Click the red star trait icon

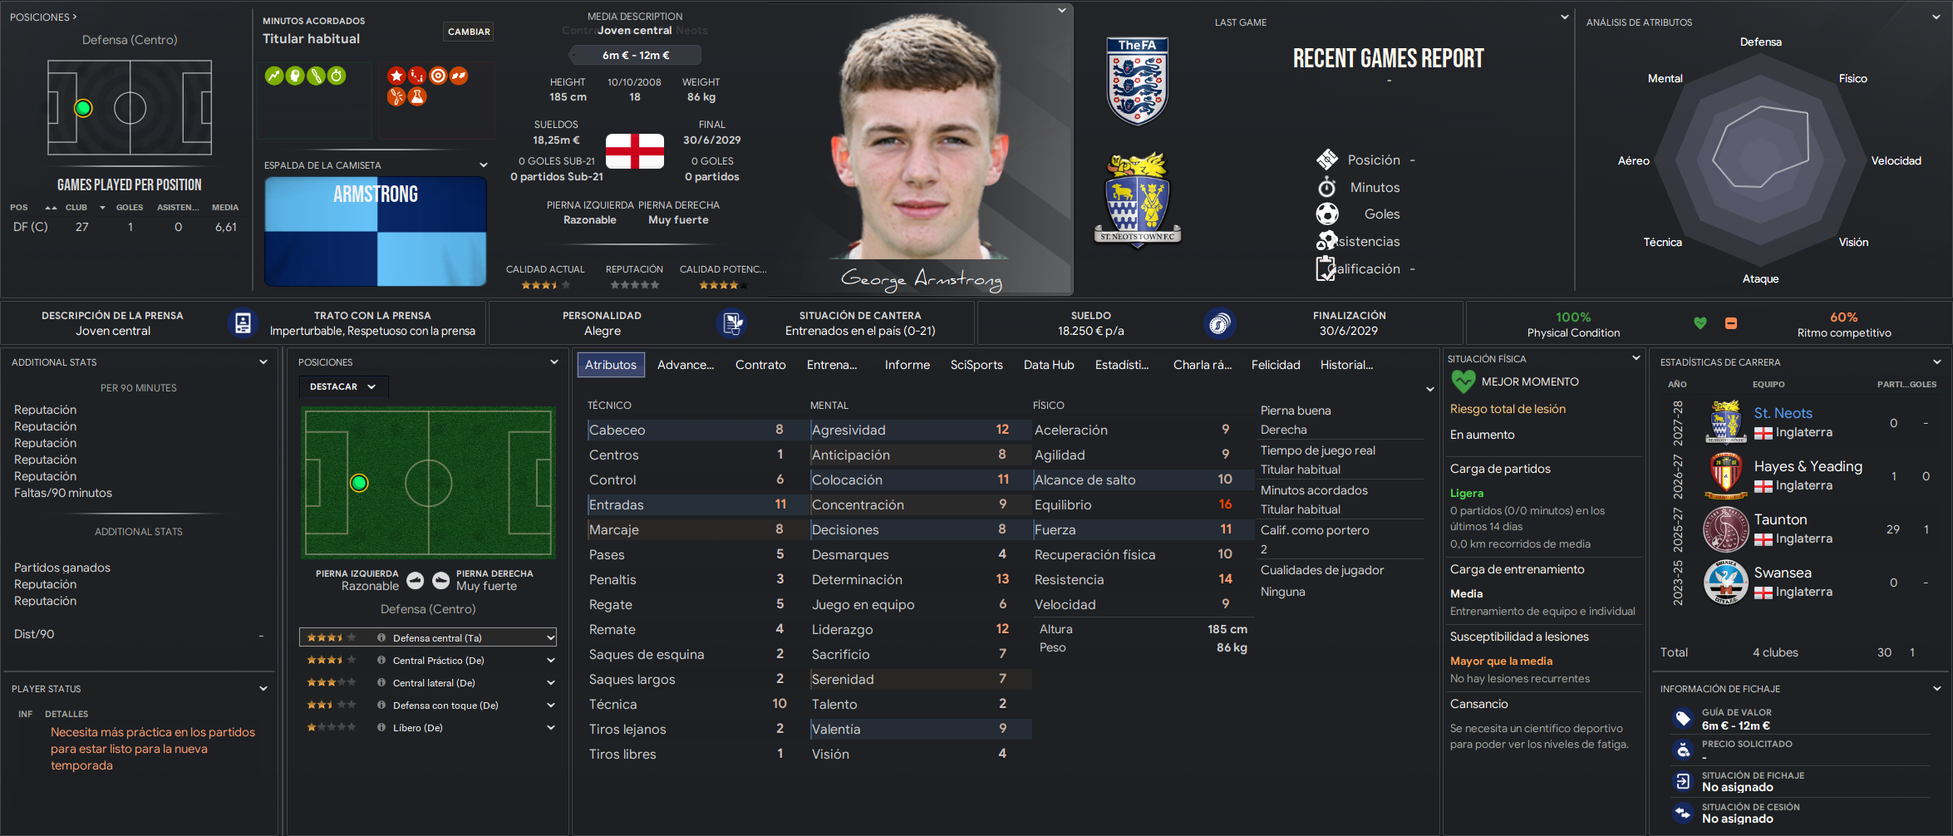(396, 76)
